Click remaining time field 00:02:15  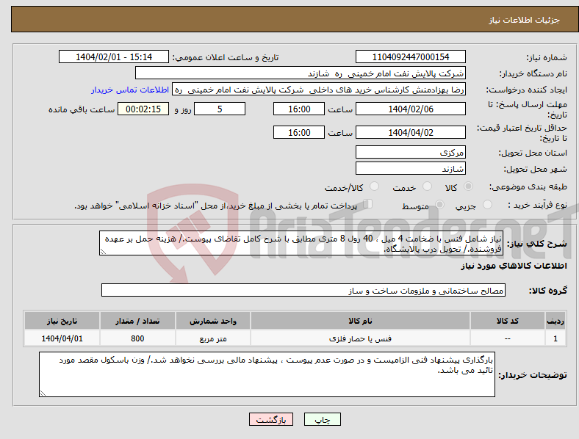pyautogui.click(x=143, y=109)
